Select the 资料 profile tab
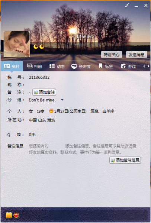151x223 pixels. point(12,66)
